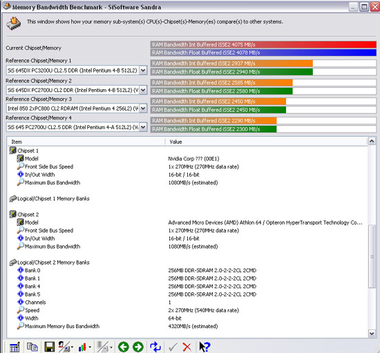The width and height of the screenshot is (380, 353).
Task: Minimize the Sandra window
Action: click(x=353, y=7)
